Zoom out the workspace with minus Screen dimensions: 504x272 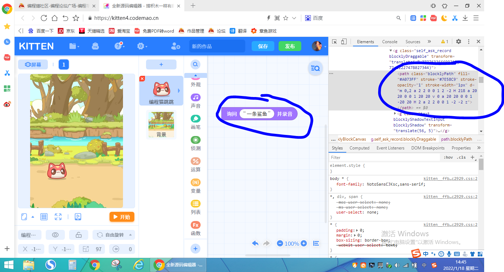[x=280, y=243]
